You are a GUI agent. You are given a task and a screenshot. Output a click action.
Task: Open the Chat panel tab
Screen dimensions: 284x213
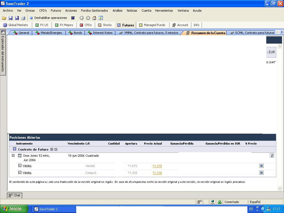(x=14, y=195)
